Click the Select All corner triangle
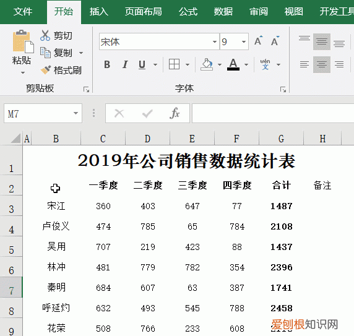This screenshot has height=336, width=354. click(15, 139)
